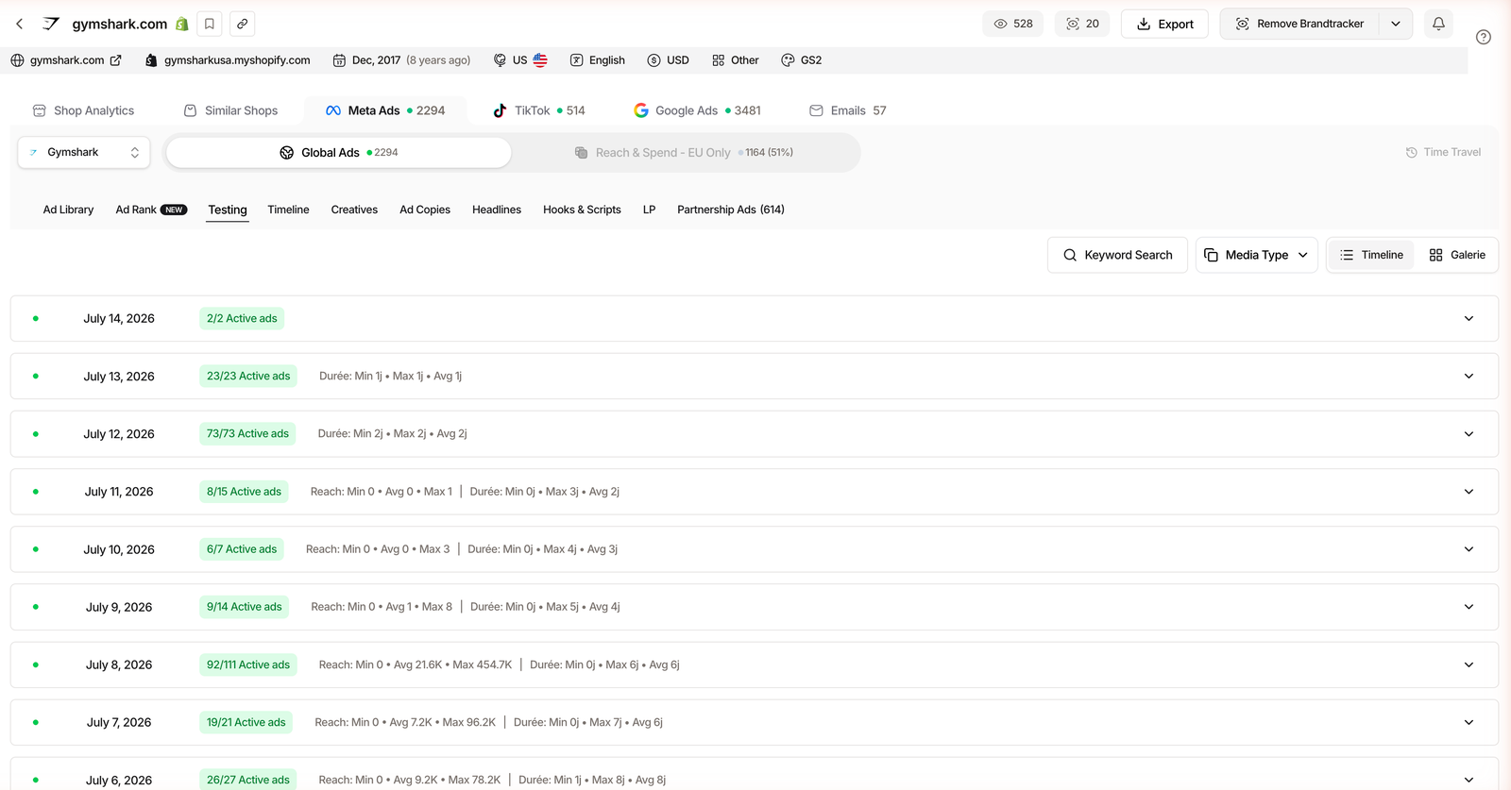Click the USD currency tag
Screen dimensions: 1511x790
click(x=669, y=60)
